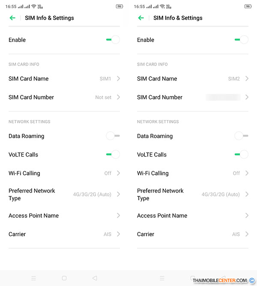Turn off VoLTE Calls for SIM2
257x286 pixels.
click(x=242, y=154)
